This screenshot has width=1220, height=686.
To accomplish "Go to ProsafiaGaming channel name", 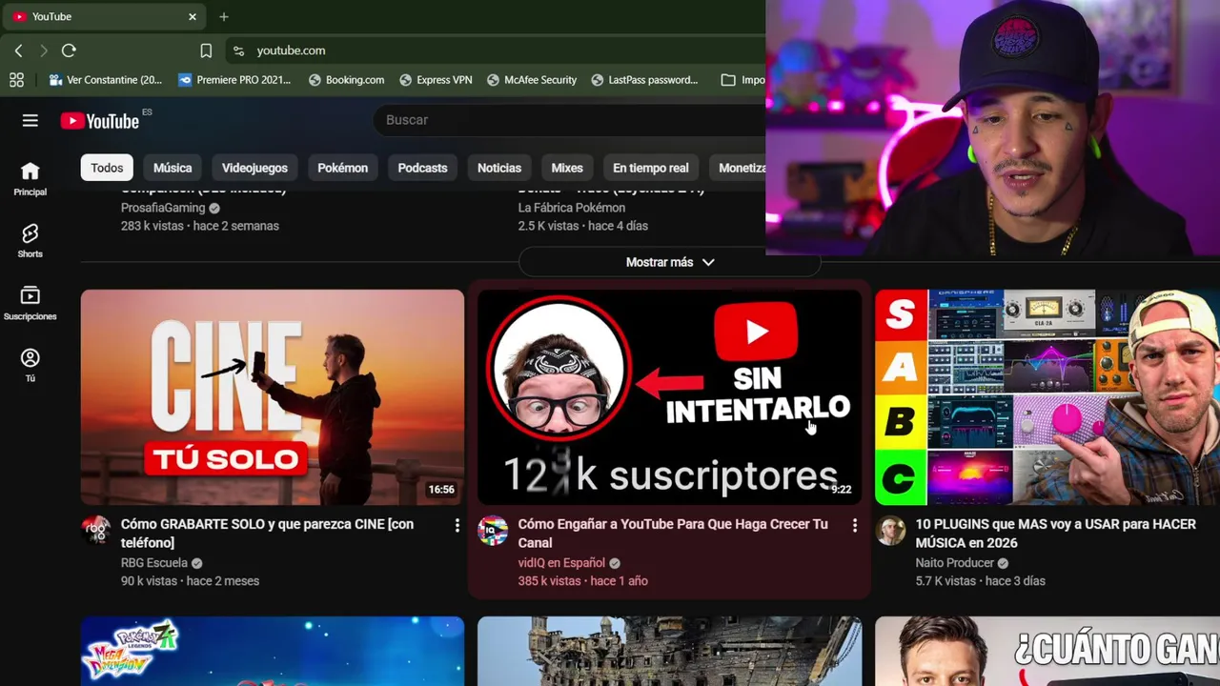I will pyautogui.click(x=163, y=208).
